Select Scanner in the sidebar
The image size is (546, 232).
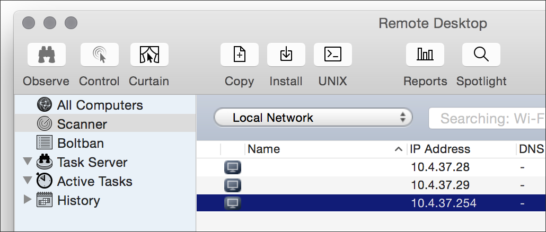105,123
